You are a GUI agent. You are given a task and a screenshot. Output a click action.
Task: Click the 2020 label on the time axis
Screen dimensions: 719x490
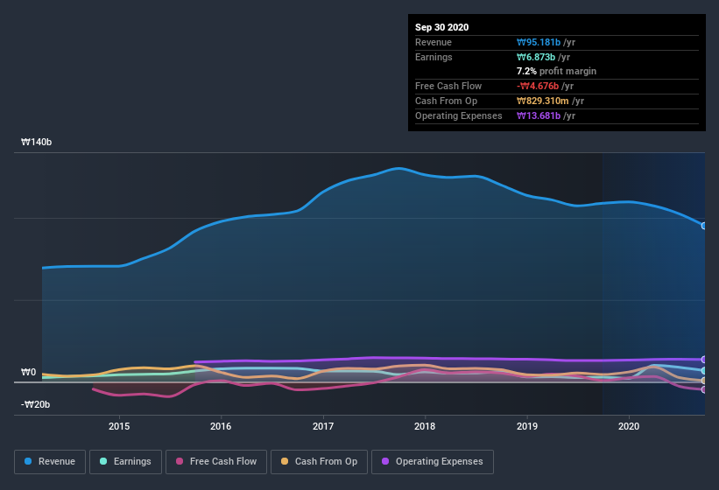(x=629, y=426)
